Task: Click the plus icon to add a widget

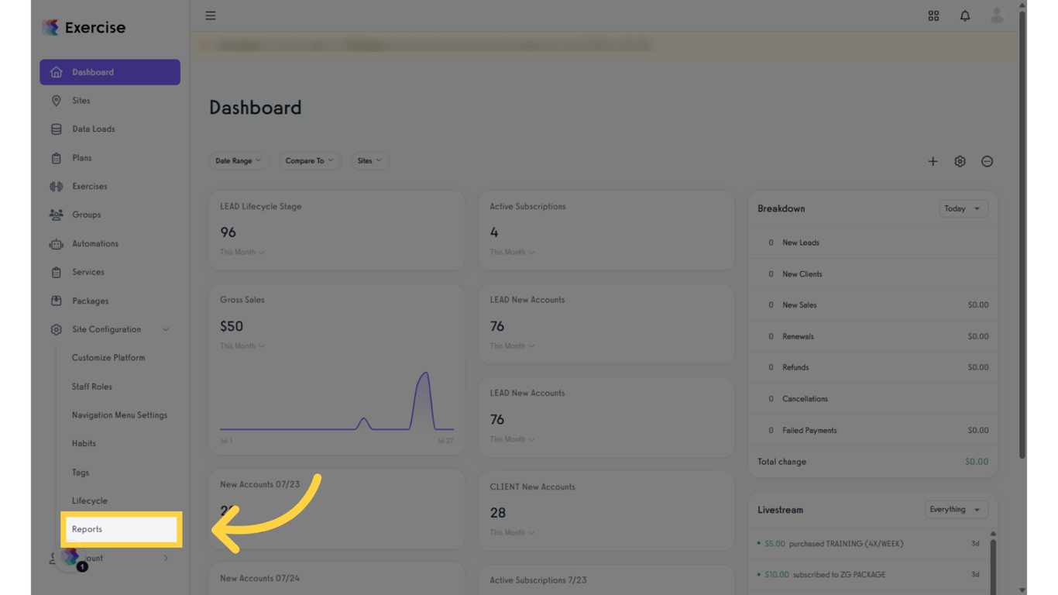Action: (x=933, y=161)
